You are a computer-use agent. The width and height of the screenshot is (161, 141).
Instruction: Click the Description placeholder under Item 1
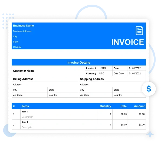pyautogui.click(x=27, y=117)
